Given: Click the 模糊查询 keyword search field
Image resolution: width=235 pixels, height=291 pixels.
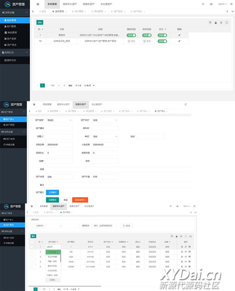Looking at the screenshot, I should (105, 226).
